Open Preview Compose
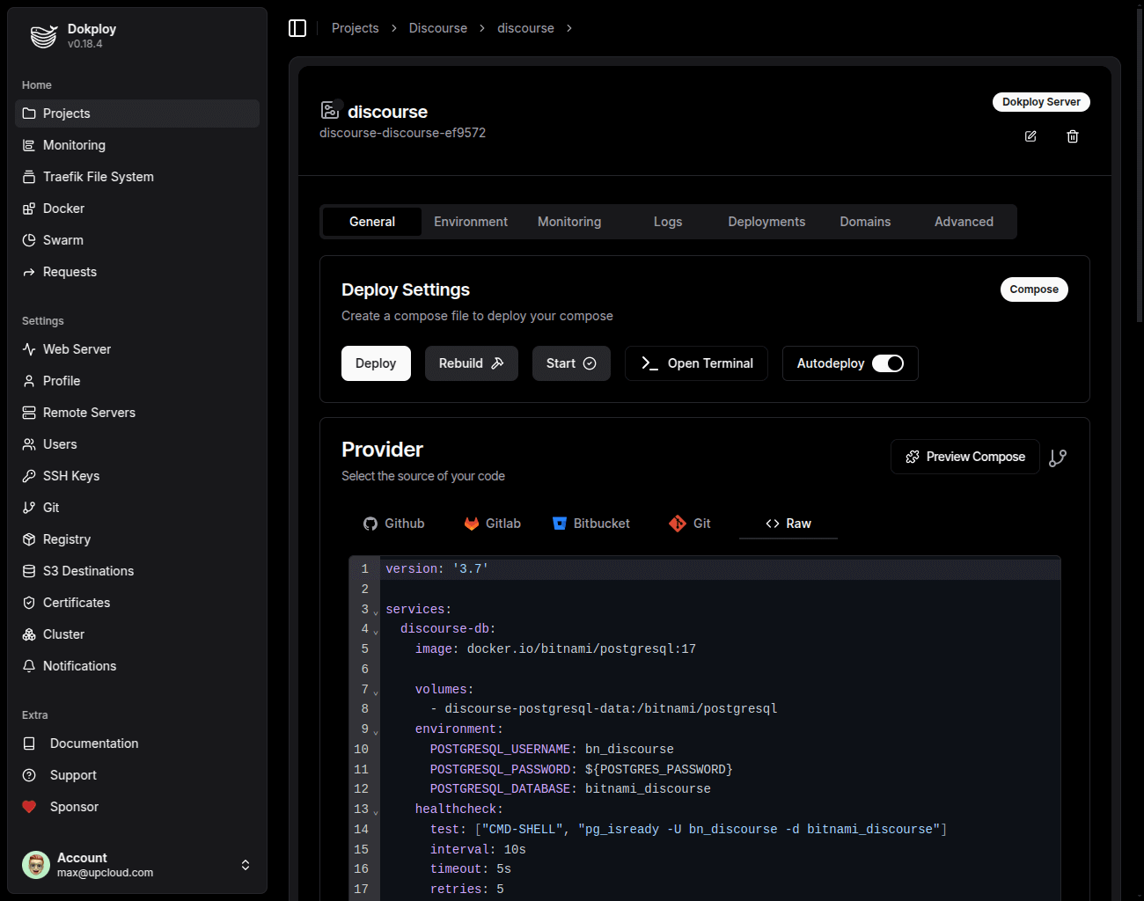The width and height of the screenshot is (1144, 901). coord(964,457)
